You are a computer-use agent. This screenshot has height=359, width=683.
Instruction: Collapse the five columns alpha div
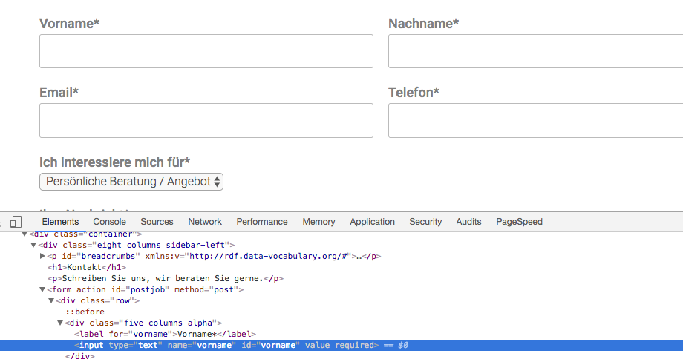[60, 323]
